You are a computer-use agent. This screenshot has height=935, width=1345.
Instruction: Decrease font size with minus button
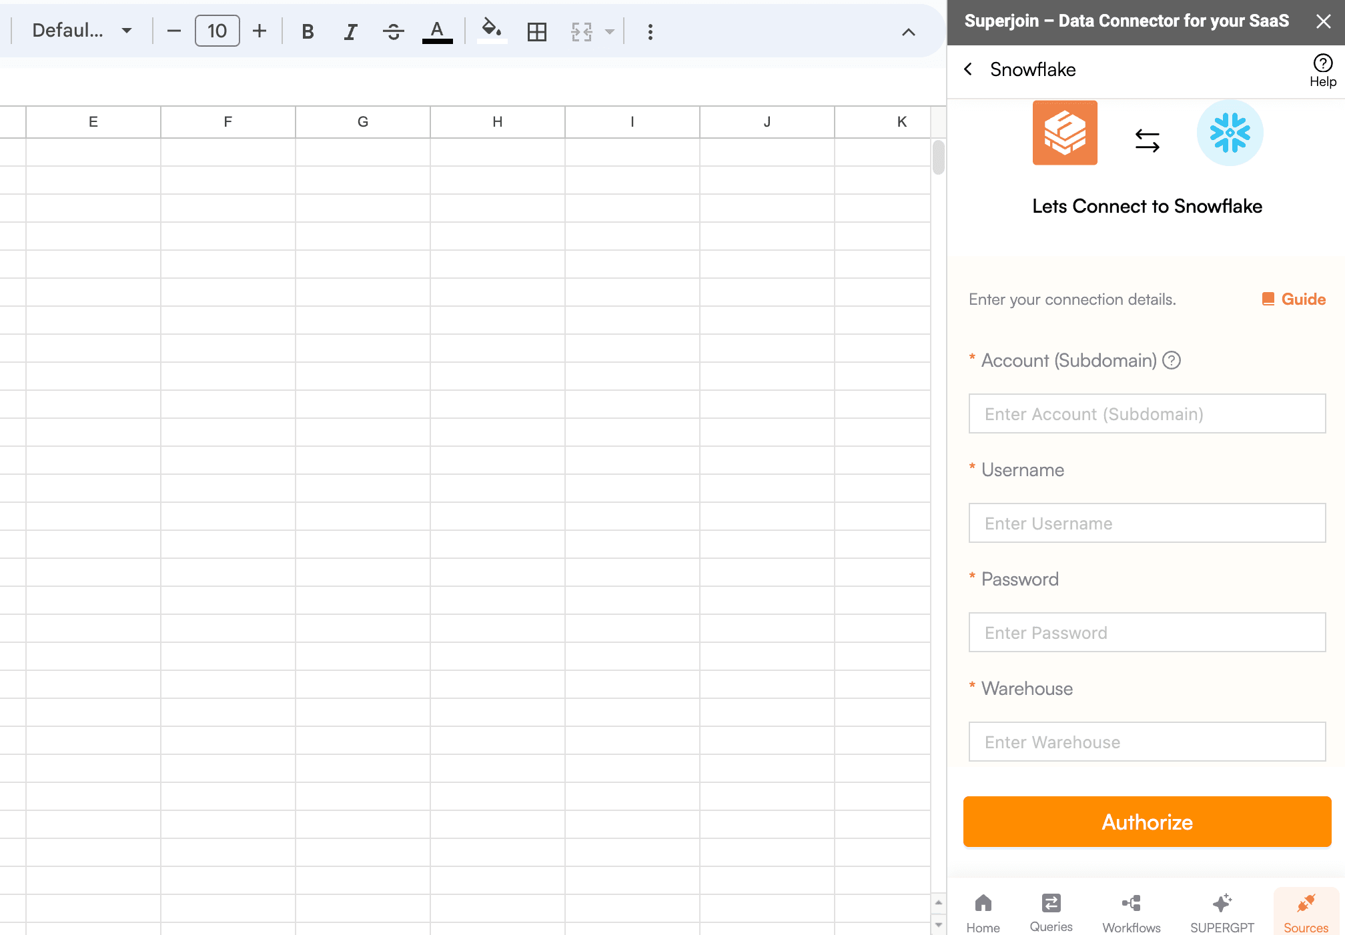click(x=173, y=31)
